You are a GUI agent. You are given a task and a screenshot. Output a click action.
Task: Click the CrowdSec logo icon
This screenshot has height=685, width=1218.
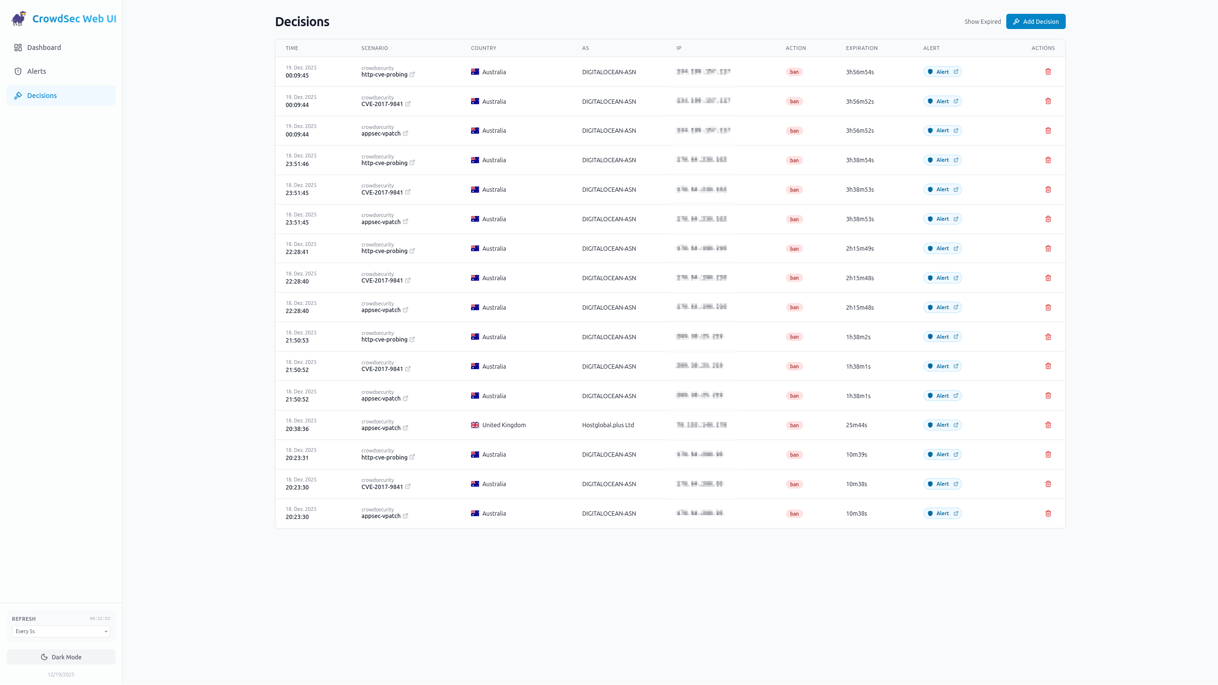click(19, 19)
